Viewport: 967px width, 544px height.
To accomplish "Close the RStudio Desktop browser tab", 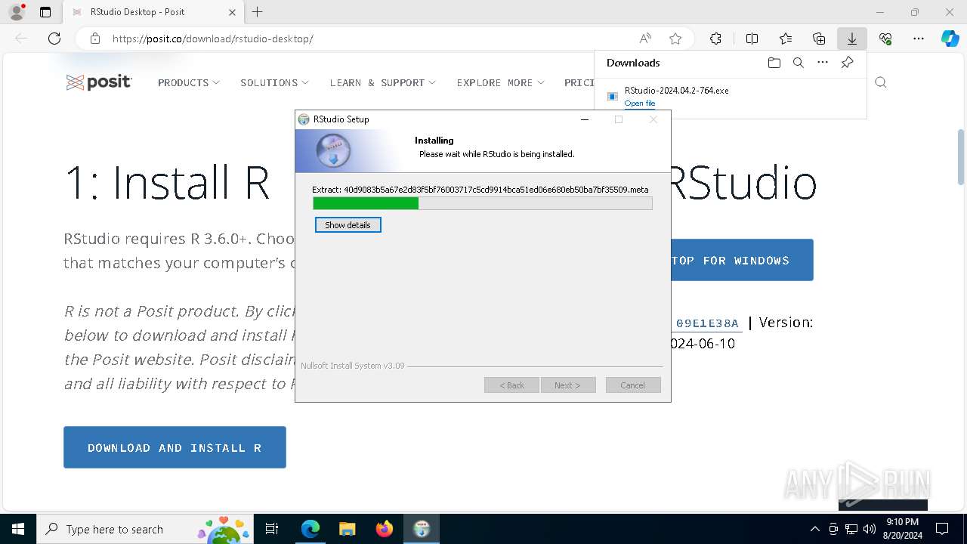I will [x=232, y=12].
